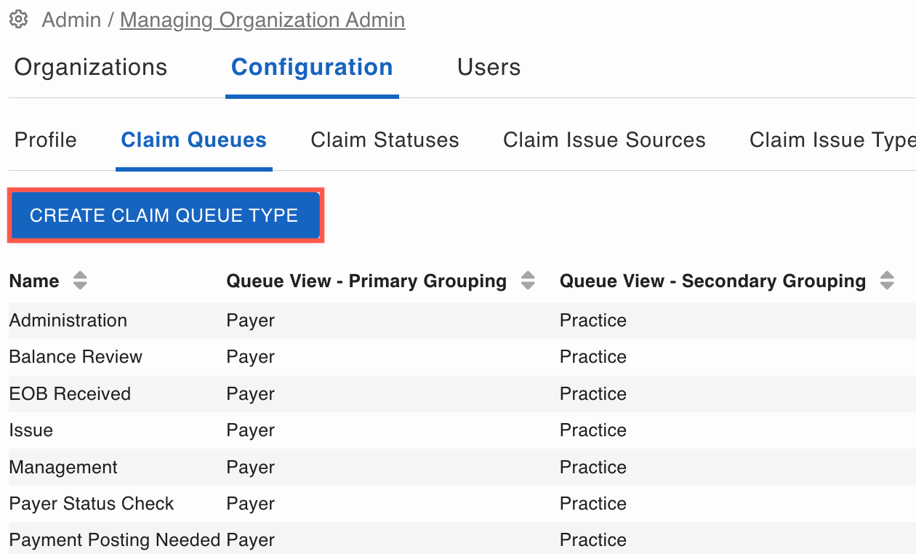This screenshot has width=916, height=554.
Task: Go to the Profile sub-tab
Action: pyautogui.click(x=46, y=140)
